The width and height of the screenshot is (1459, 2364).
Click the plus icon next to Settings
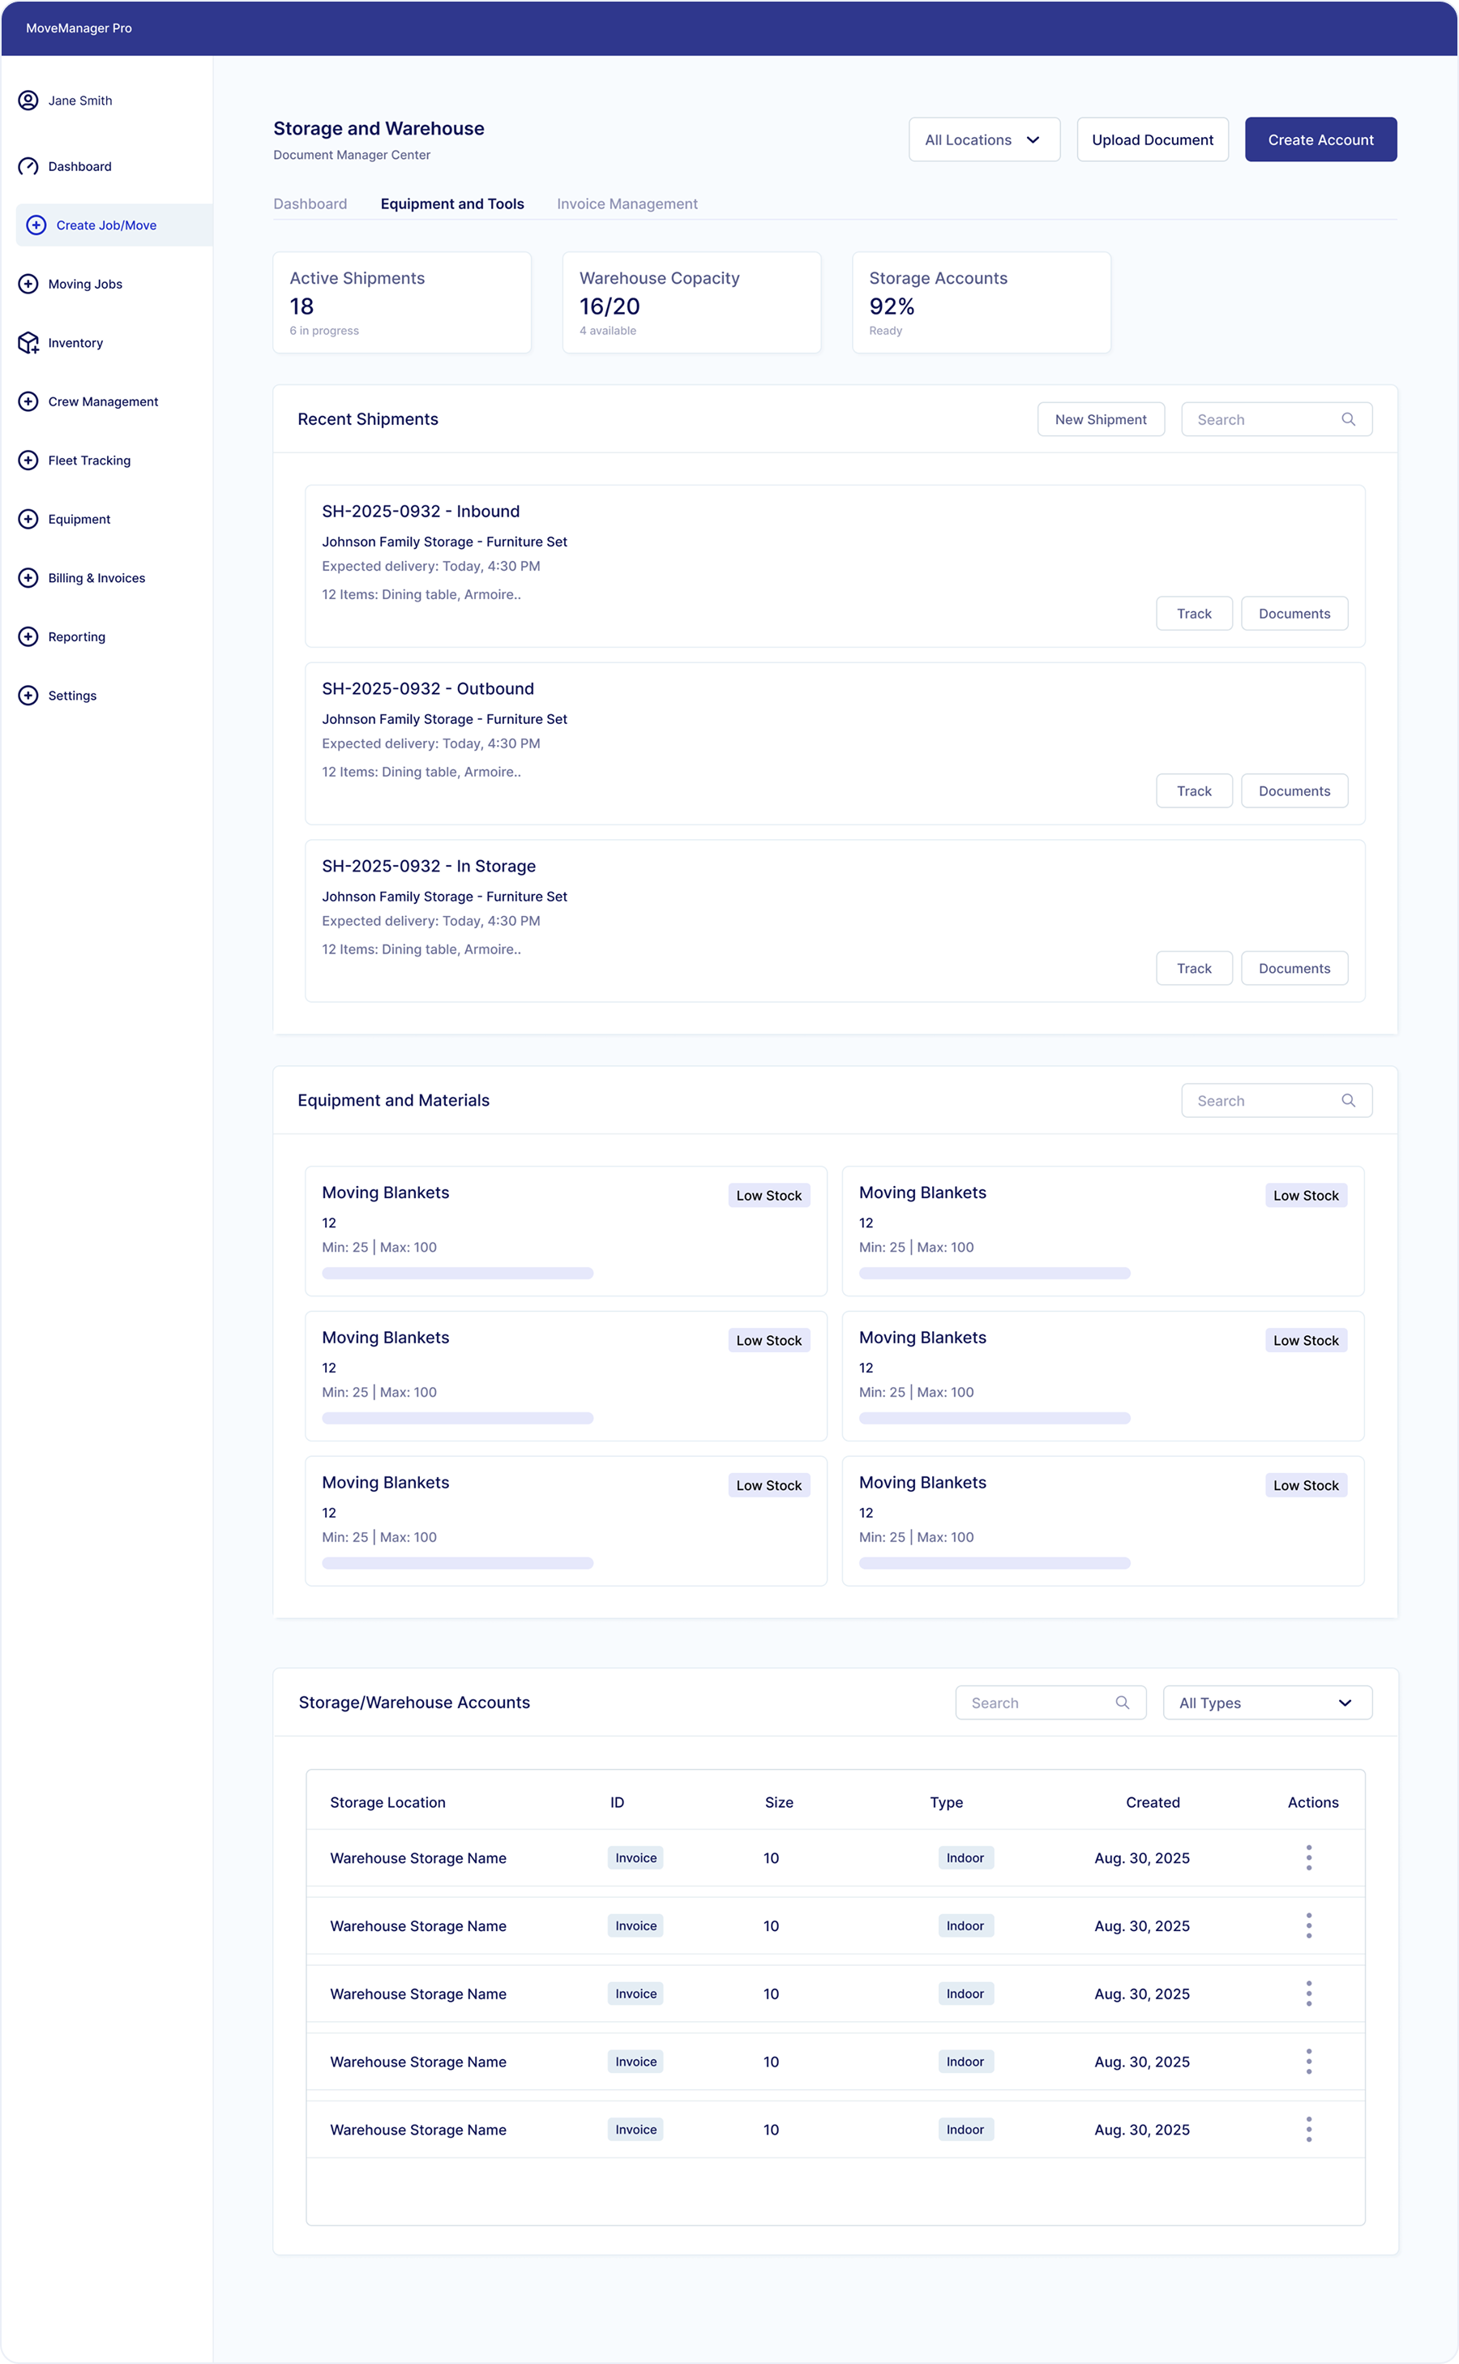(28, 696)
